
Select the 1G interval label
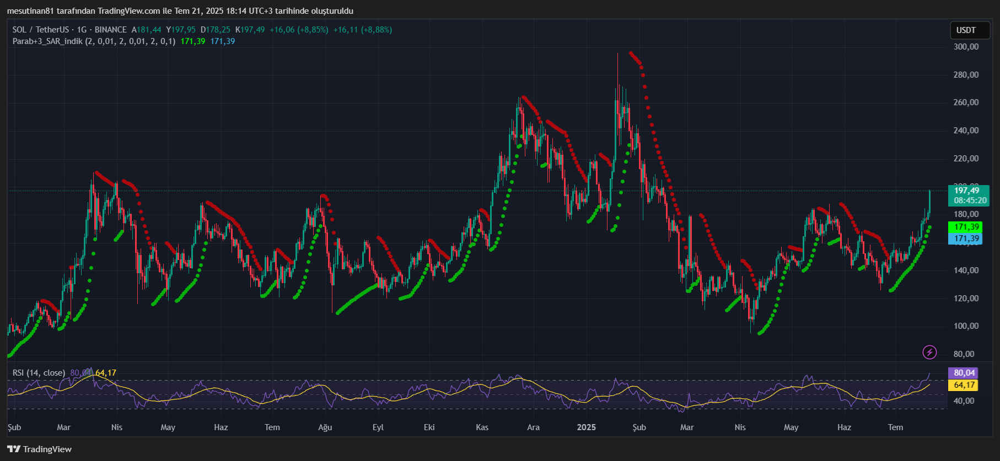[82, 30]
